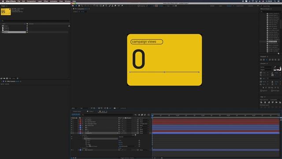The height and width of the screenshot is (159, 282).
Task: Click the eyedropper in Character panel
Action: (275, 67)
